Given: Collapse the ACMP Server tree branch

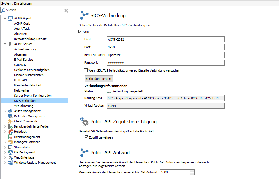Looking at the screenshot, I should [5, 44].
